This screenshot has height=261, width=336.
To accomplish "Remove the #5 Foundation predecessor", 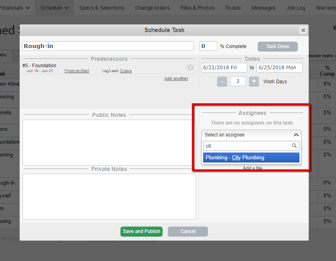I will click(190, 68).
